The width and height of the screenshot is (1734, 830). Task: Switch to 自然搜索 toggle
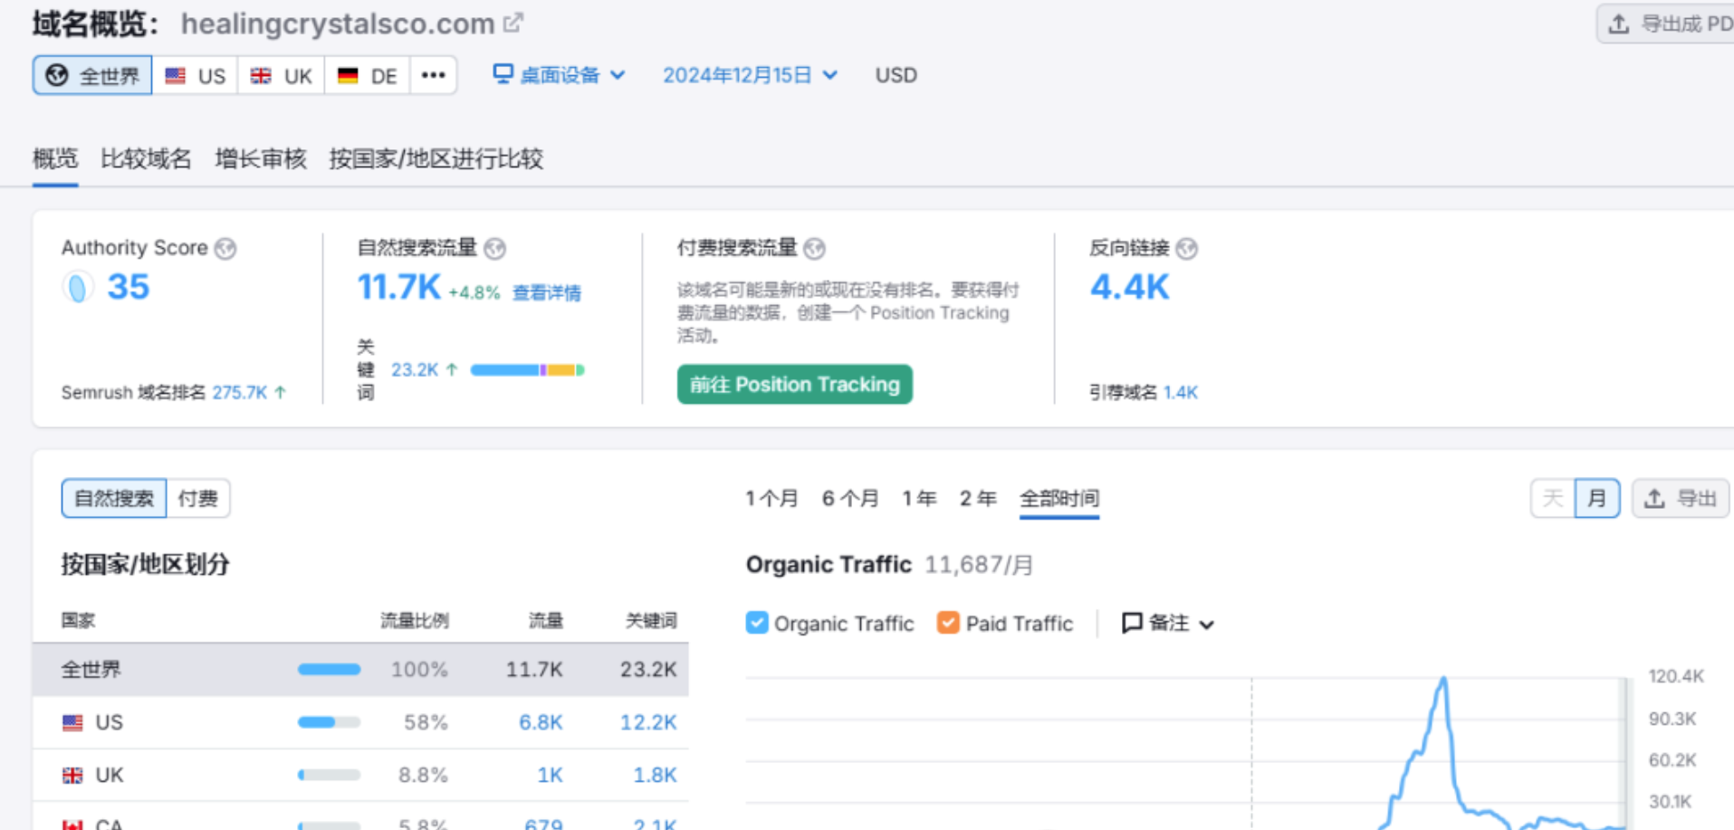(x=114, y=499)
